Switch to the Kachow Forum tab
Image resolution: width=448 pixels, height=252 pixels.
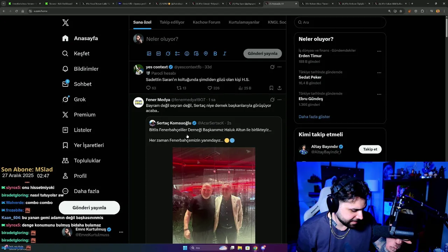tap(206, 22)
